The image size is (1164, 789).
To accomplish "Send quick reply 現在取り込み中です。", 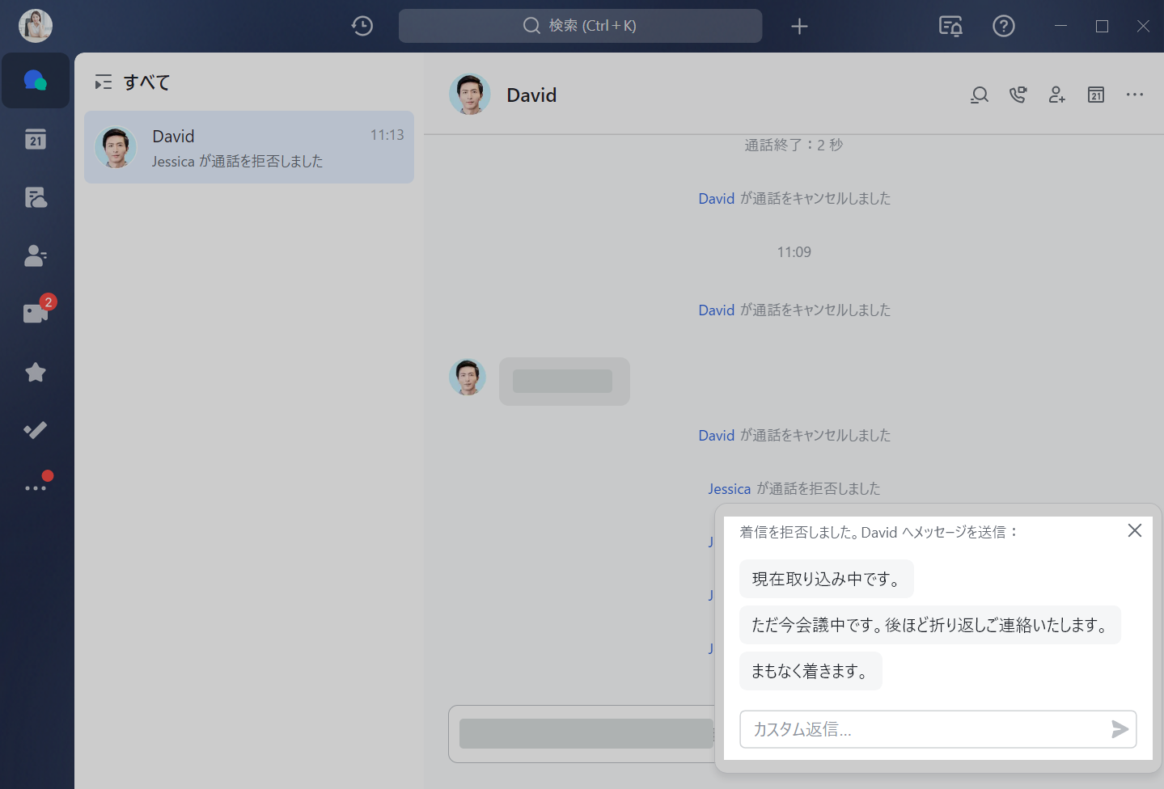I will pyautogui.click(x=825, y=579).
